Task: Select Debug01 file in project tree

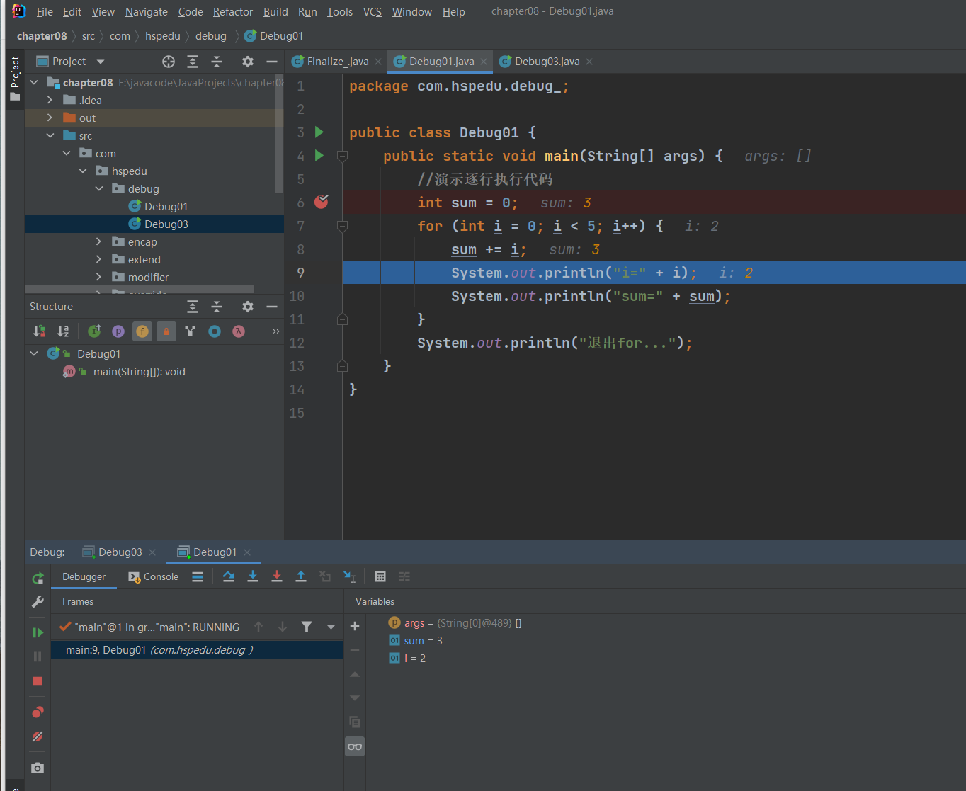Action: click(166, 206)
